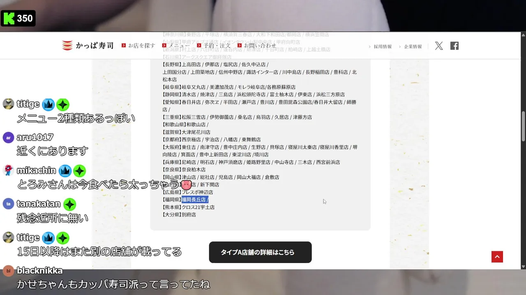Click 倉敷店 in Okayama row

(x=272, y=177)
